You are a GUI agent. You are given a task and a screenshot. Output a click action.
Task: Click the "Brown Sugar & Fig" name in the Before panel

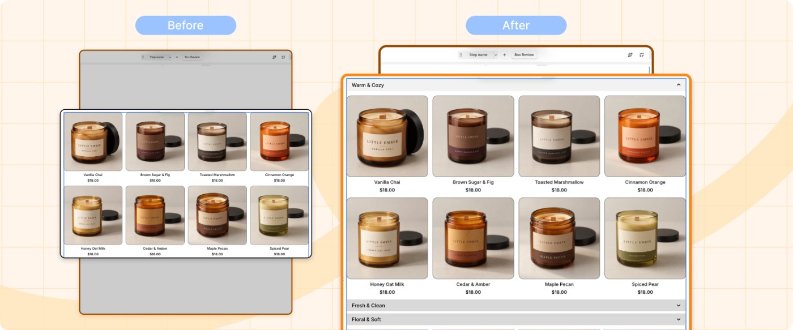tap(155, 175)
